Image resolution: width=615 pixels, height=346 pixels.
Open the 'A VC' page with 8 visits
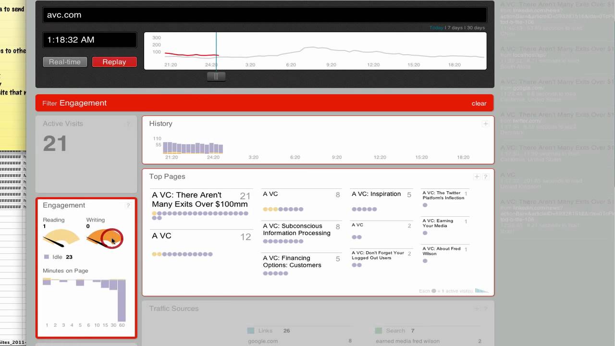coord(270,194)
